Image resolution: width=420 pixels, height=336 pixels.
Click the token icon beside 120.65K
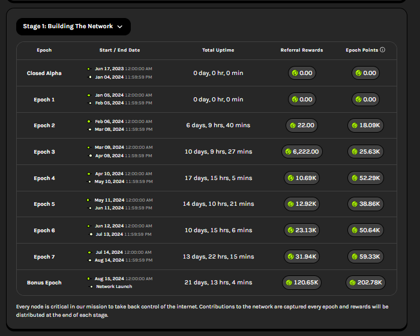click(289, 283)
